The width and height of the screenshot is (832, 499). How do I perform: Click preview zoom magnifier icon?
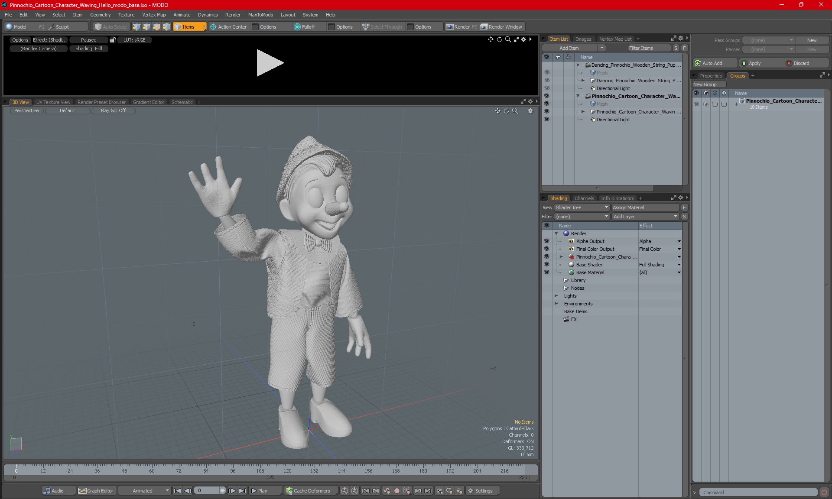[508, 39]
